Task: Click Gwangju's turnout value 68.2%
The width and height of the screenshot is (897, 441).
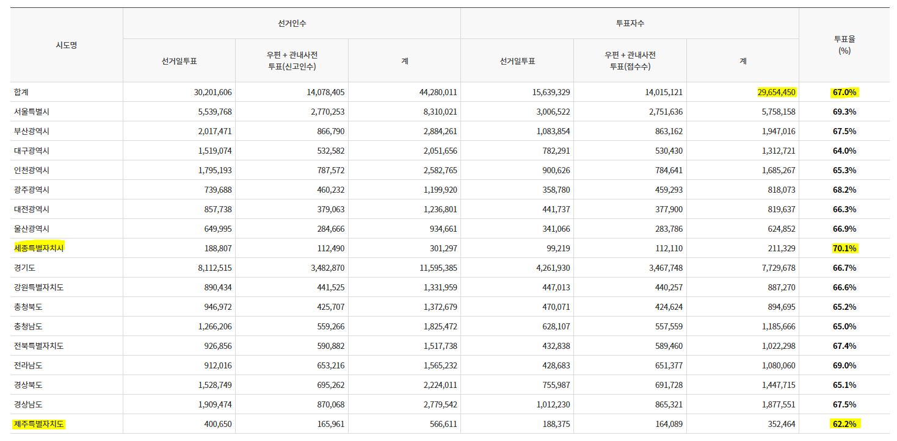Action: click(844, 190)
